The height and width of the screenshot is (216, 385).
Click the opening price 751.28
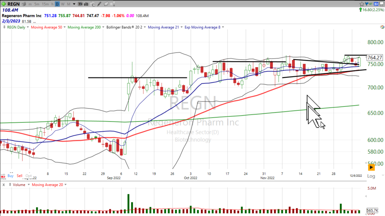coord(51,16)
